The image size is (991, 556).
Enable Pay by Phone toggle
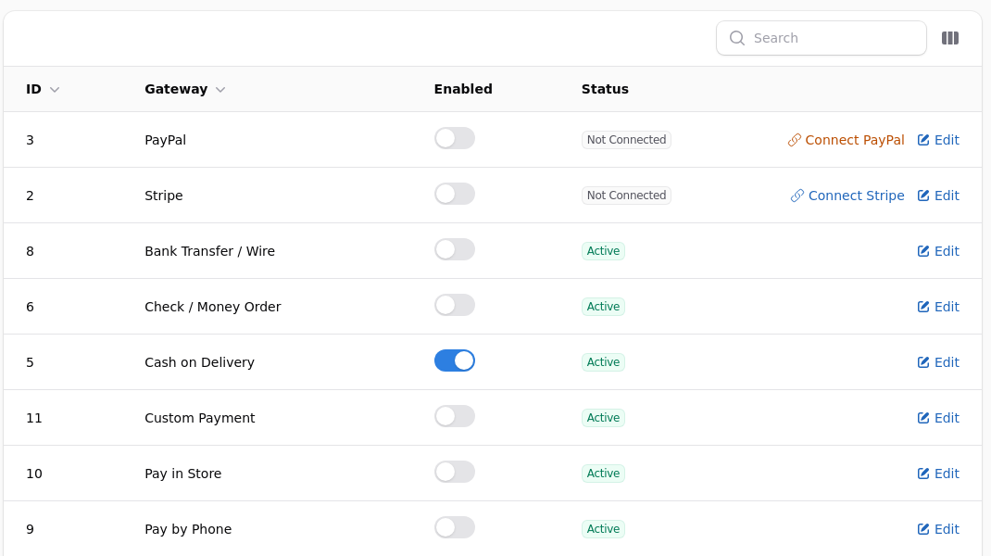click(455, 528)
